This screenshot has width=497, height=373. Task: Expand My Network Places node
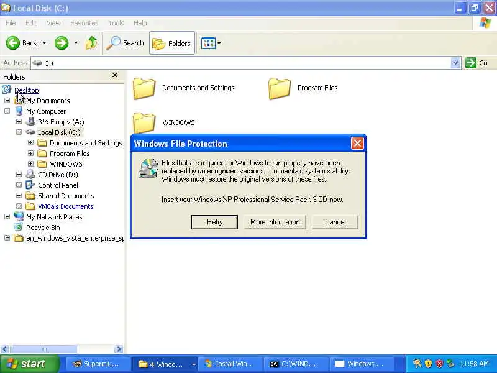pos(7,216)
